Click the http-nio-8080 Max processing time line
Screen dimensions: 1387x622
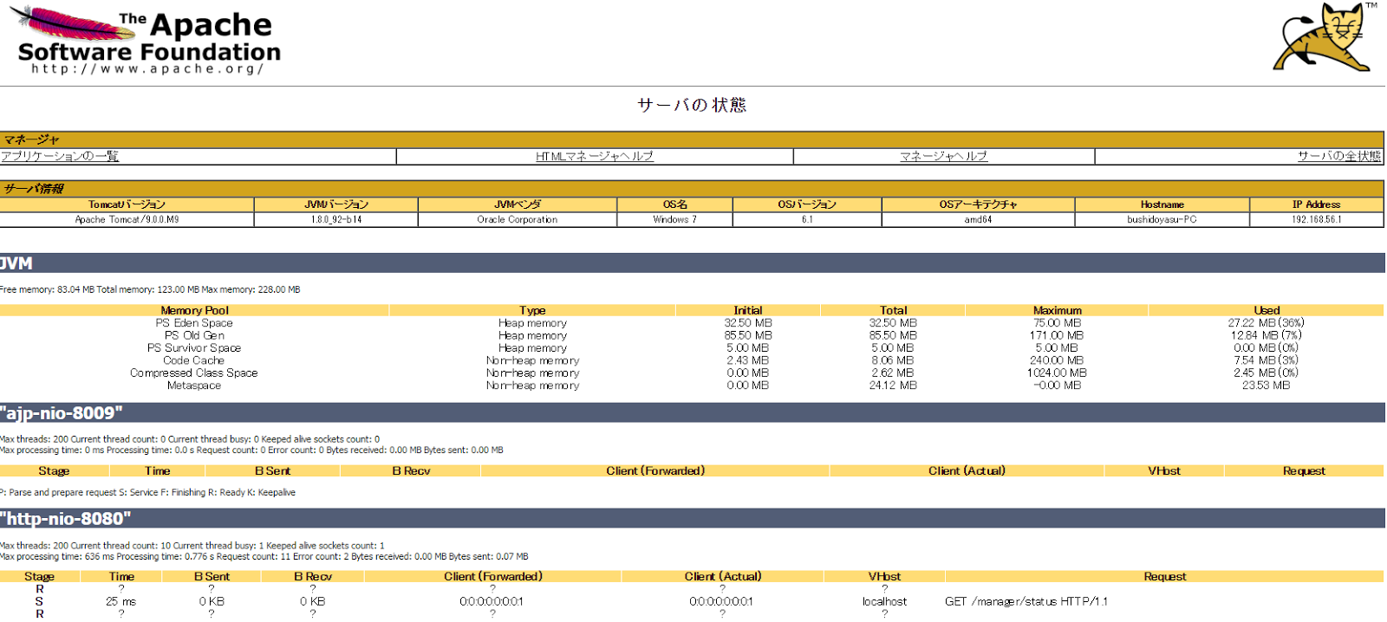264,557
